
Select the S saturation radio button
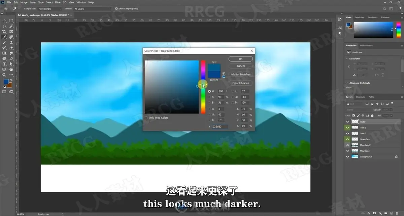click(210, 97)
